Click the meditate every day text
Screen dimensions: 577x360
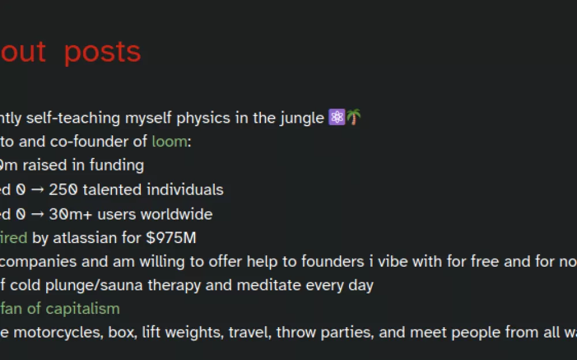pyautogui.click(x=305, y=286)
